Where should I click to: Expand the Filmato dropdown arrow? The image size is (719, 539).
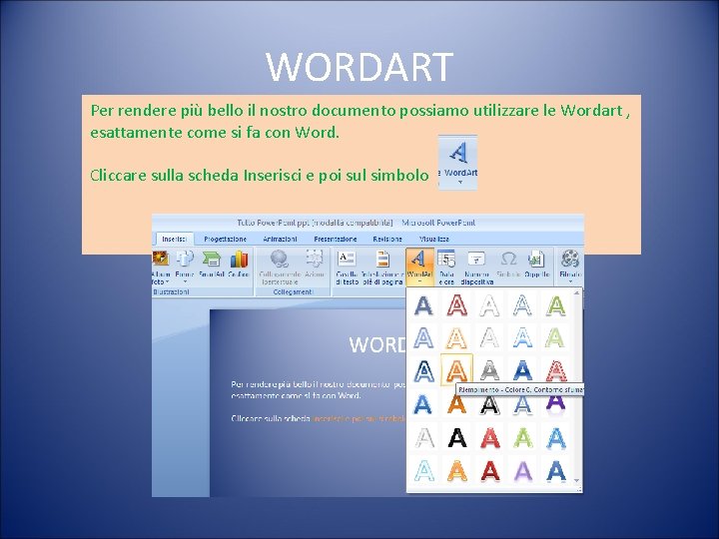click(x=570, y=281)
